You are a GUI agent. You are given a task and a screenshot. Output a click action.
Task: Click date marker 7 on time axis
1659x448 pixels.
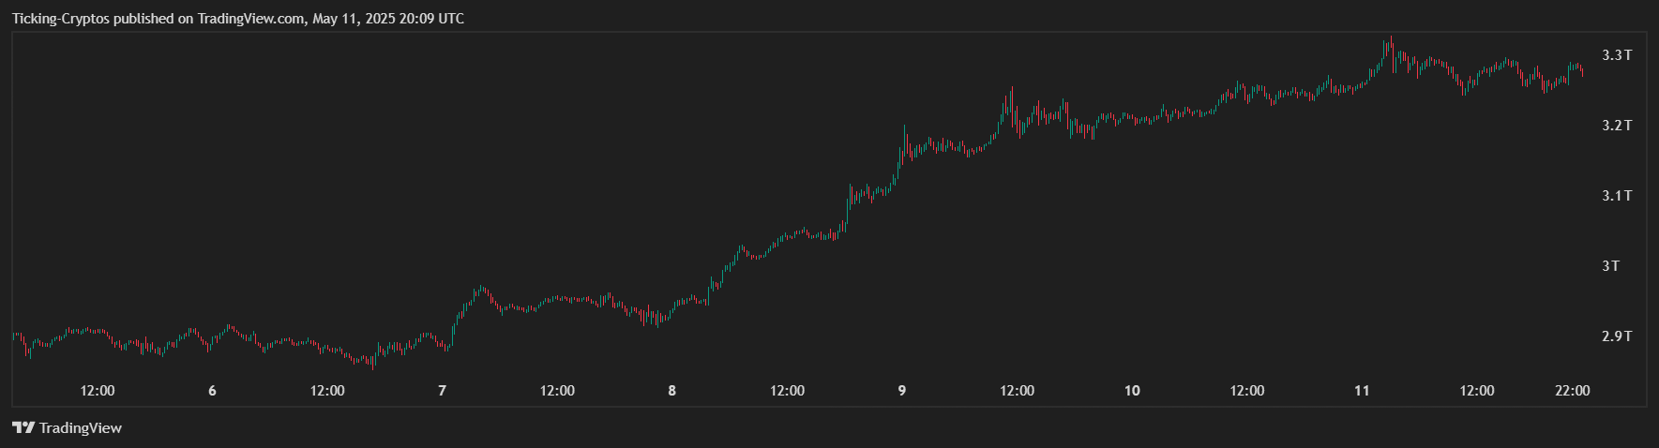tap(443, 391)
